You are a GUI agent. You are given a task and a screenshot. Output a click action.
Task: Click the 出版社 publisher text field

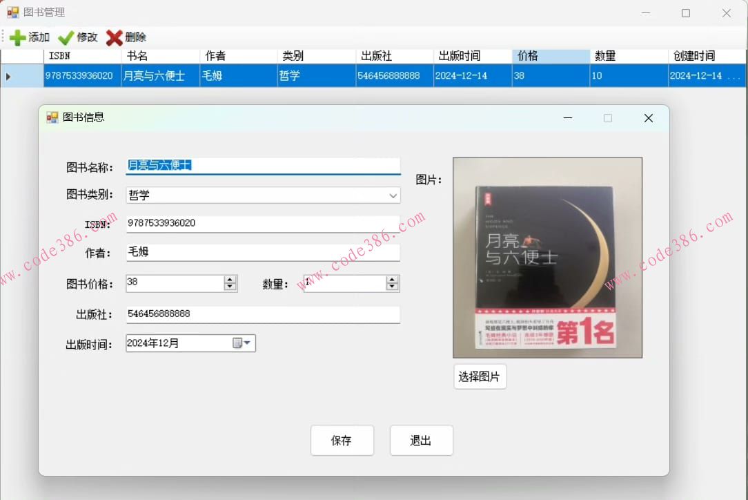point(262,314)
